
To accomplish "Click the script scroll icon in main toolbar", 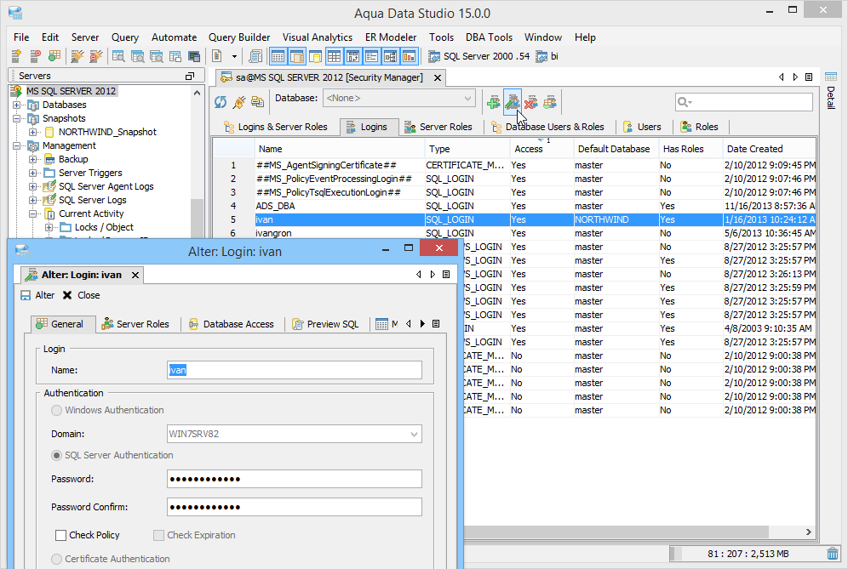I will pyautogui.click(x=255, y=55).
